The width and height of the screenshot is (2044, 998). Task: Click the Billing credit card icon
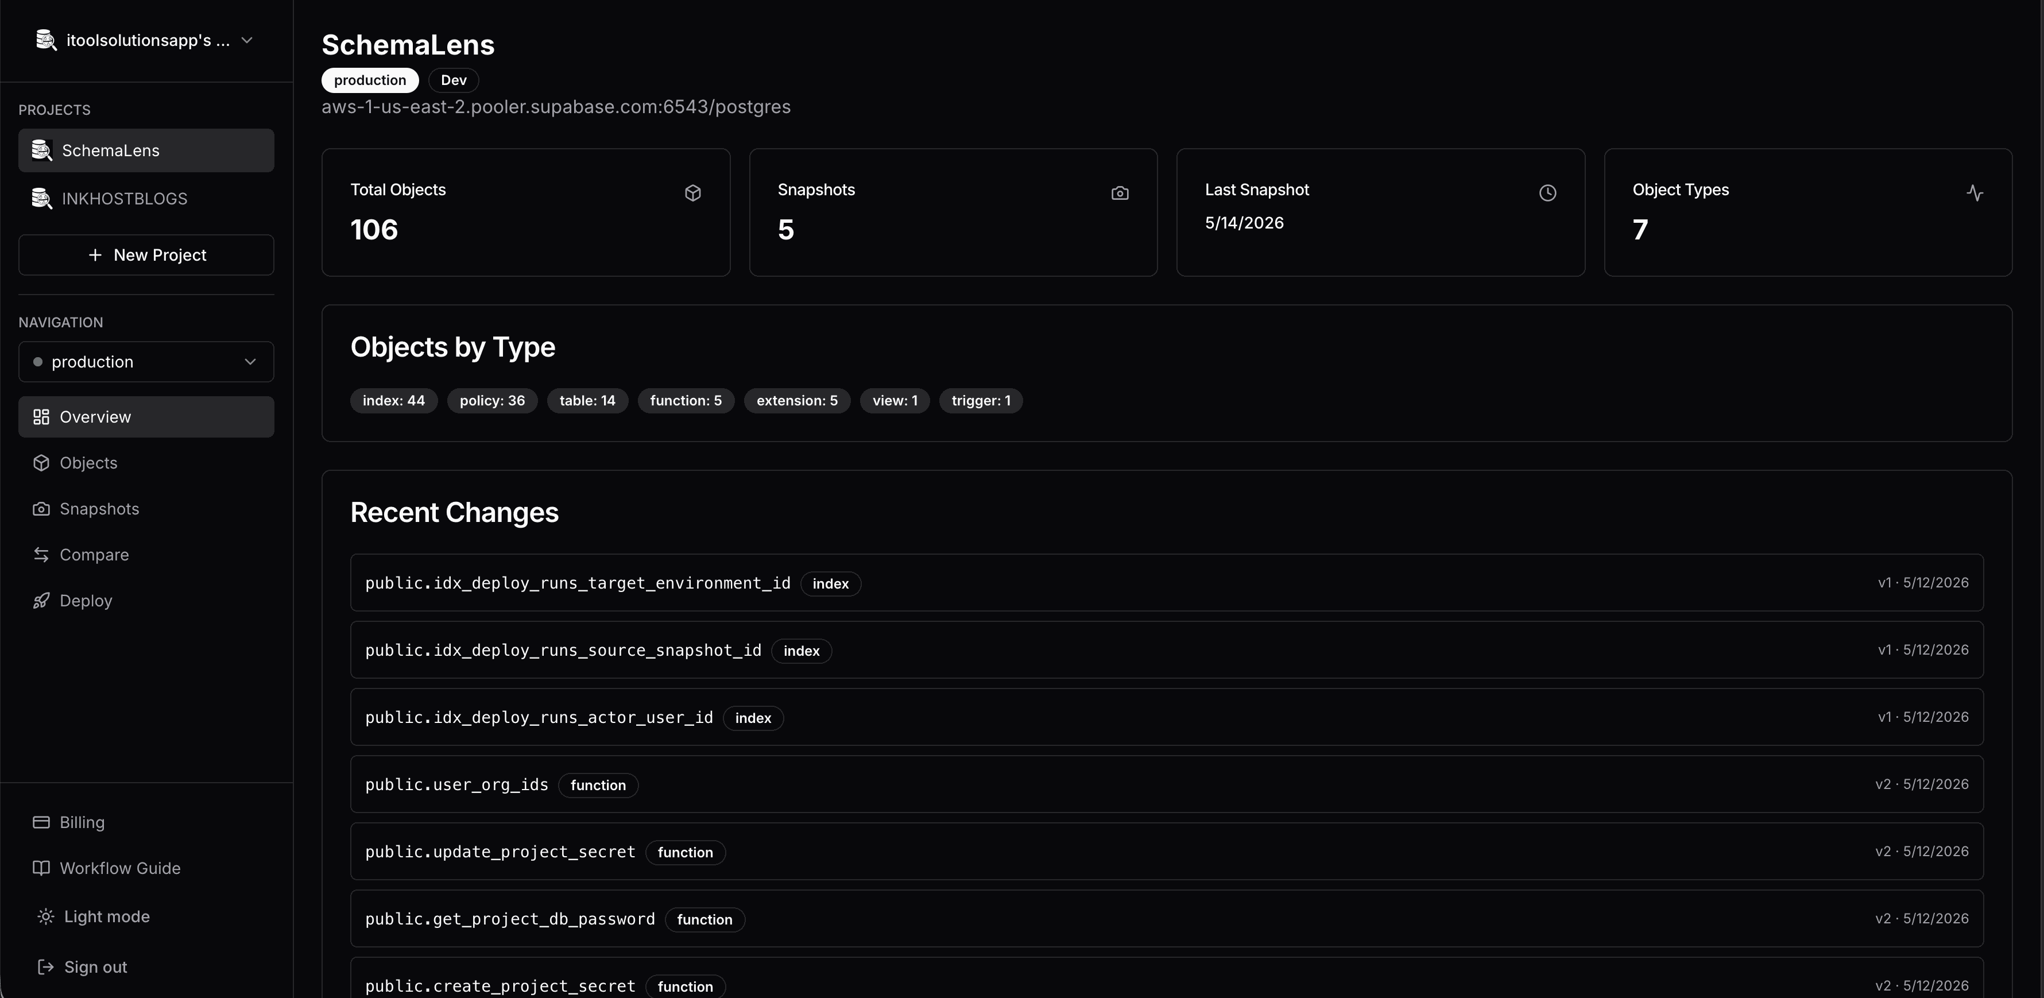pyautogui.click(x=41, y=822)
